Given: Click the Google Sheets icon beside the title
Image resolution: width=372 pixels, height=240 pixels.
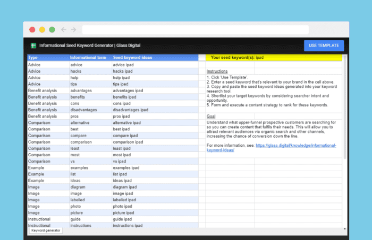Looking at the screenshot, I should click(33, 46).
